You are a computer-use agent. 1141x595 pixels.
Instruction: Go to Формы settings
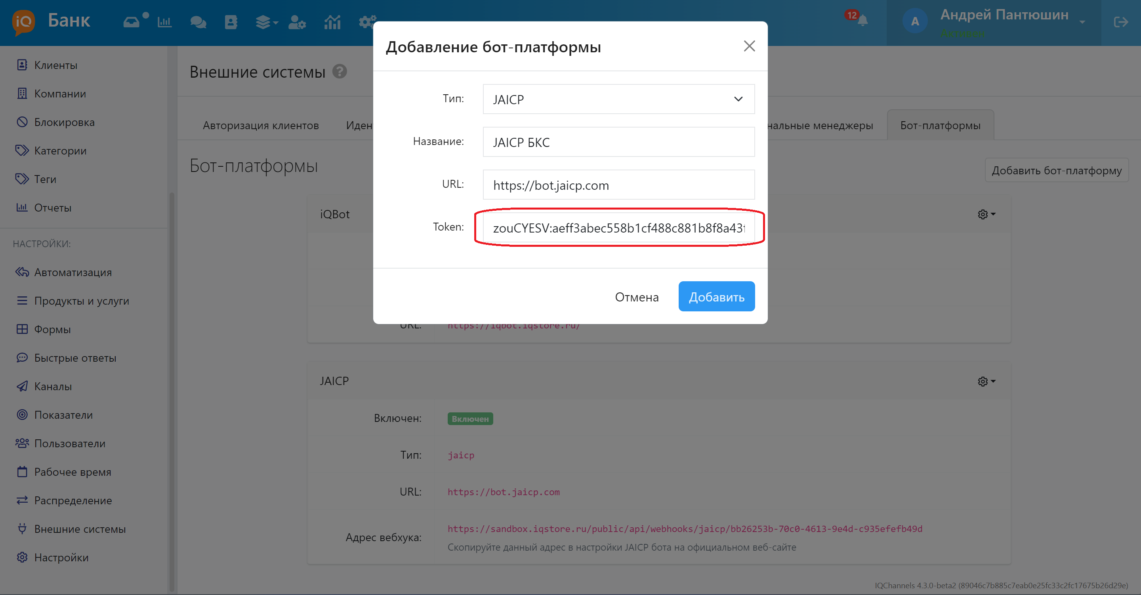52,329
